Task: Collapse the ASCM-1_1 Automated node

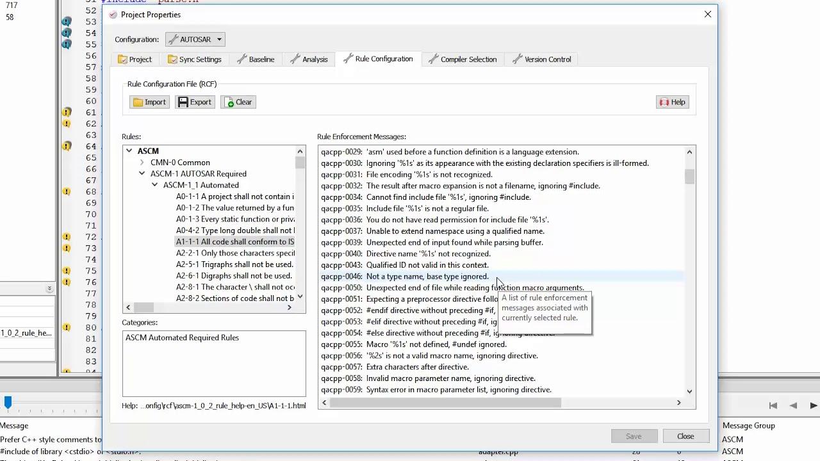Action: tap(154, 185)
